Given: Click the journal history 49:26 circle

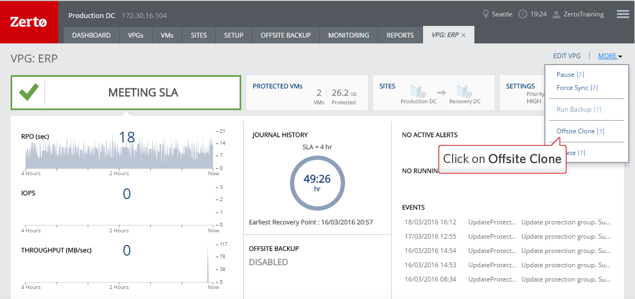Looking at the screenshot, I should point(317,183).
